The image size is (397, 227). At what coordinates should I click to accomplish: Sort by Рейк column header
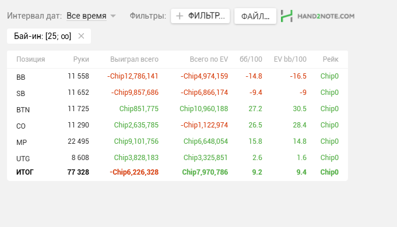pyautogui.click(x=331, y=59)
